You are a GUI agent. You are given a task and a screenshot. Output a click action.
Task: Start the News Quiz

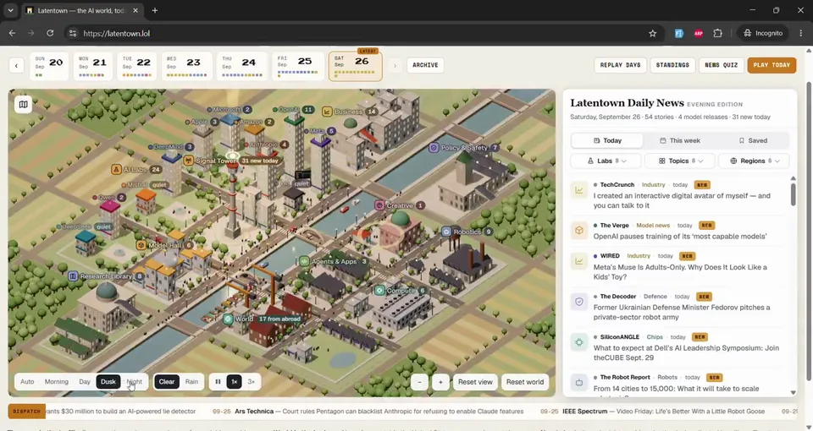coord(722,65)
